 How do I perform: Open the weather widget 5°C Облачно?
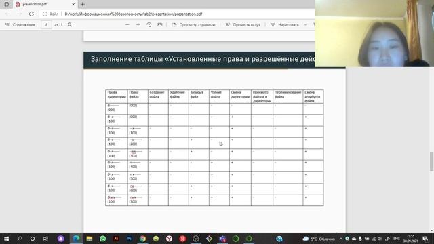[319, 239]
